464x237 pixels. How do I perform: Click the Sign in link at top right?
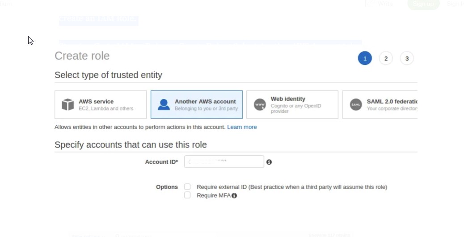pyautogui.click(x=455, y=4)
